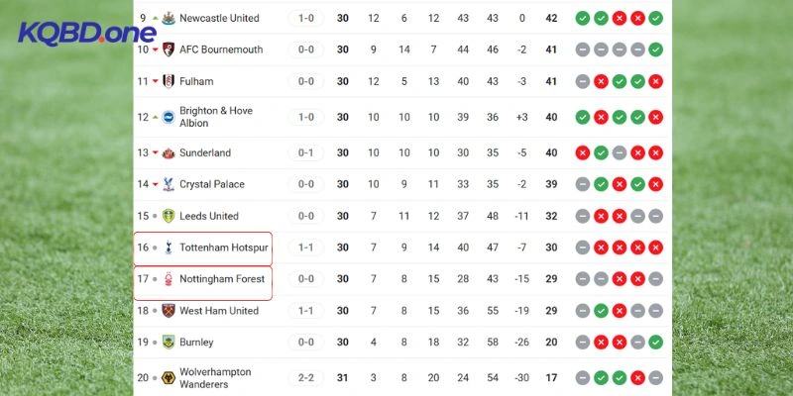Click Newcastle's first green win form indicator
793x396 pixels.
click(x=582, y=18)
